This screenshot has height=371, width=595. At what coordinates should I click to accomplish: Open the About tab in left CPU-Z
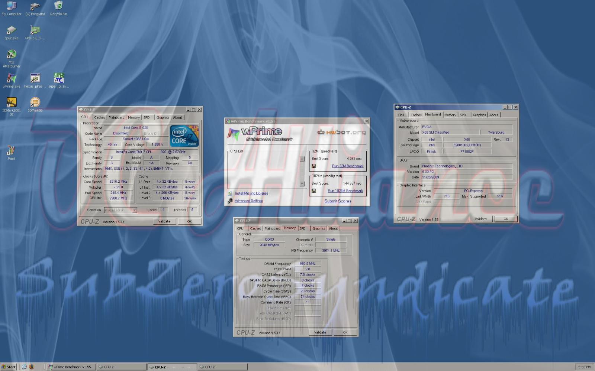tap(178, 117)
